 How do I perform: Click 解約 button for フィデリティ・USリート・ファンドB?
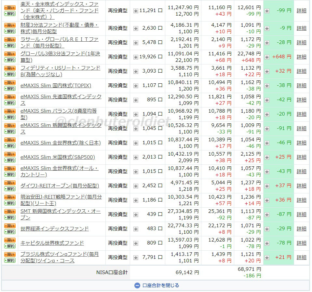click(10, 74)
